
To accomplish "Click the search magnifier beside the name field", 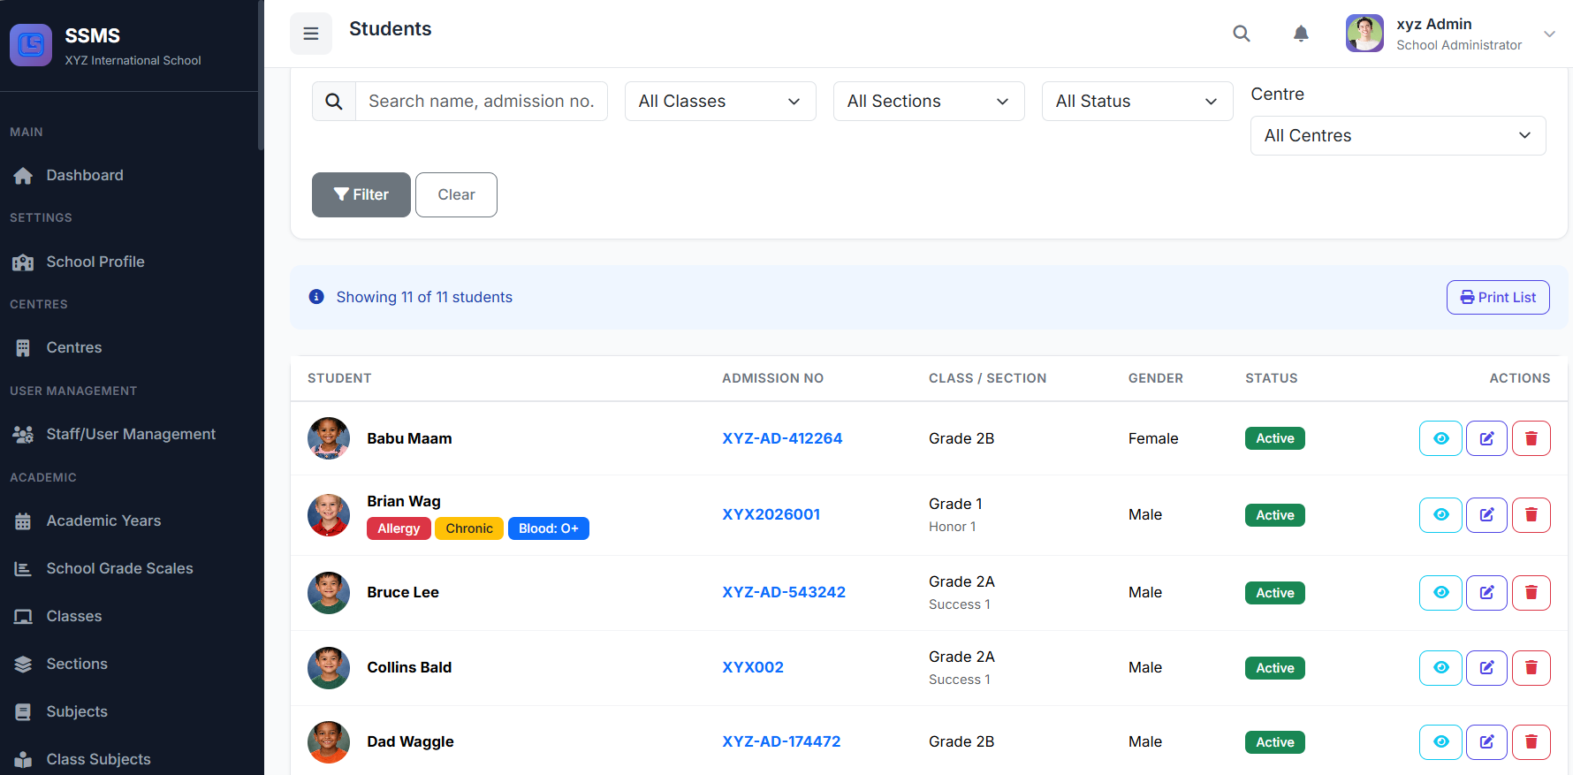I will coord(334,102).
